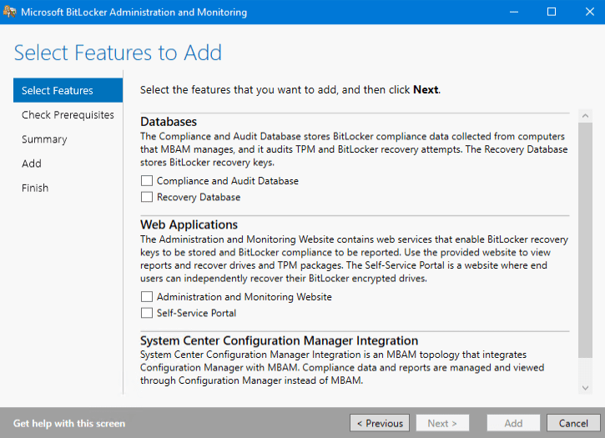The width and height of the screenshot is (605, 438).
Task: Cancel the feature wizard
Action: 573,423
